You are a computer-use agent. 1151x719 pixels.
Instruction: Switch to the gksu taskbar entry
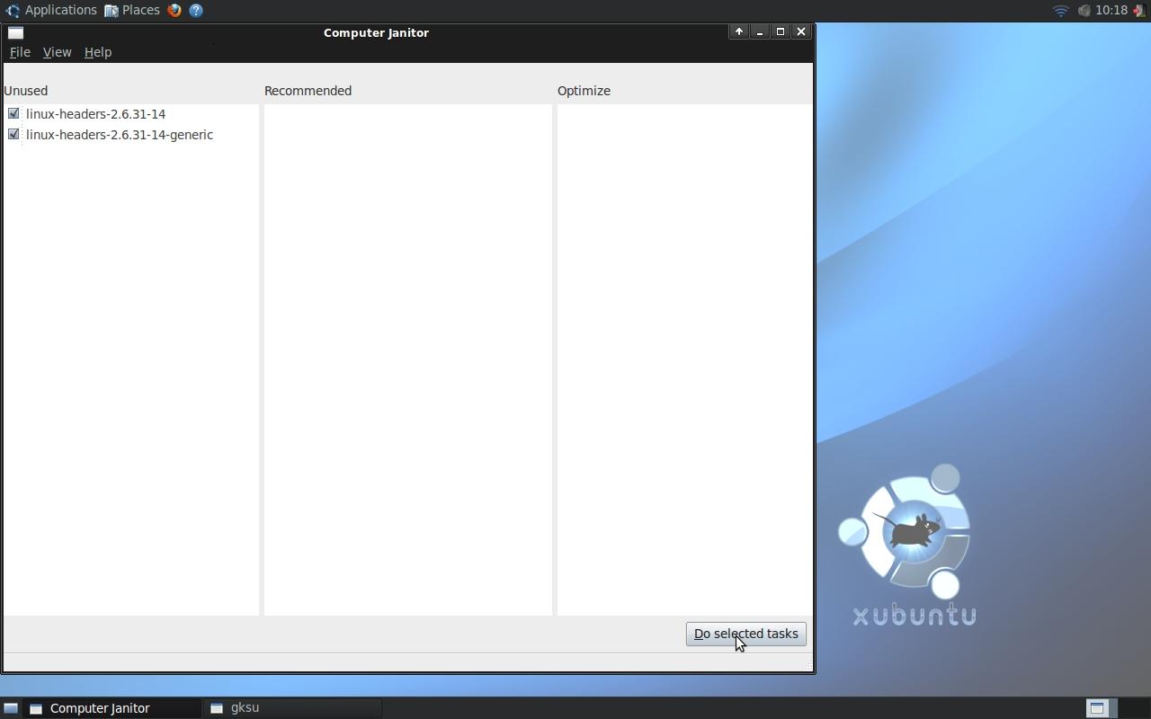pyautogui.click(x=293, y=708)
